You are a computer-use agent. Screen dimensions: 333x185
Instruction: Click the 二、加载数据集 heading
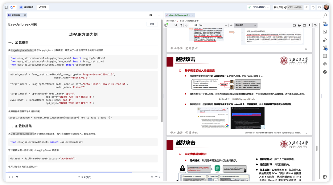coord(20,126)
